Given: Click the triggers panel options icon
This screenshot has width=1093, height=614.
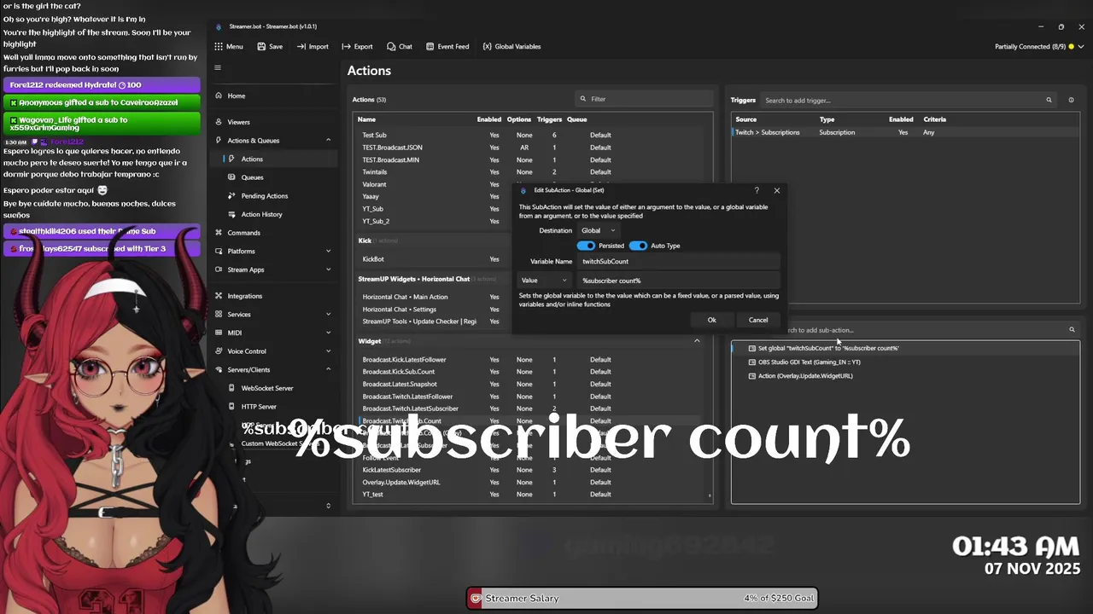Looking at the screenshot, I should [x=1071, y=100].
